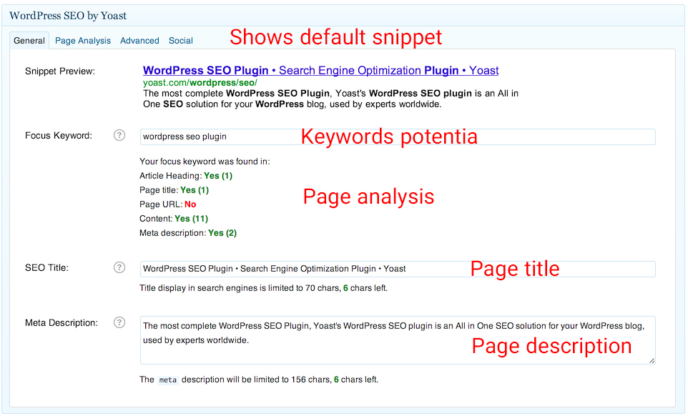Switch to the General tab
Viewport: 688px width, 416px height.
click(x=29, y=41)
